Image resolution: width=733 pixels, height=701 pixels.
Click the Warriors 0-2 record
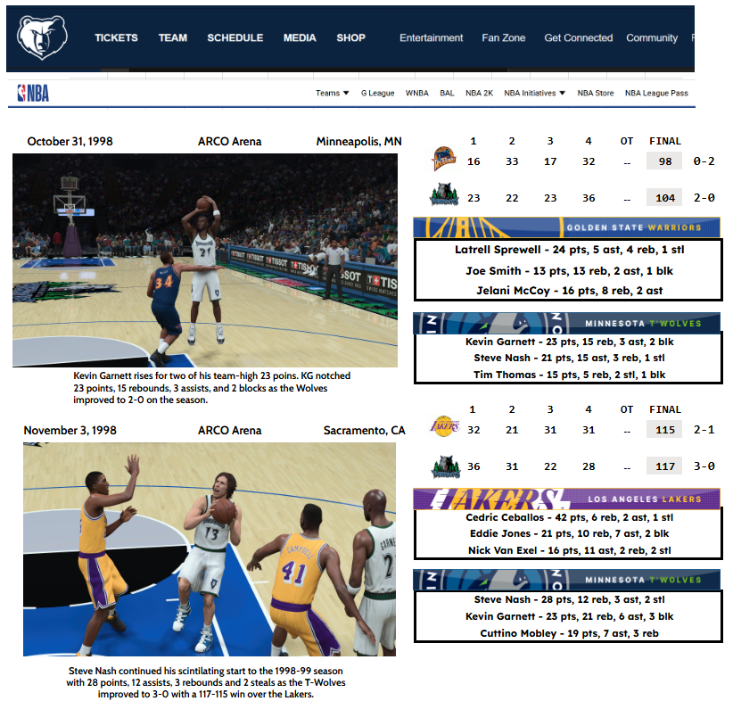704,161
